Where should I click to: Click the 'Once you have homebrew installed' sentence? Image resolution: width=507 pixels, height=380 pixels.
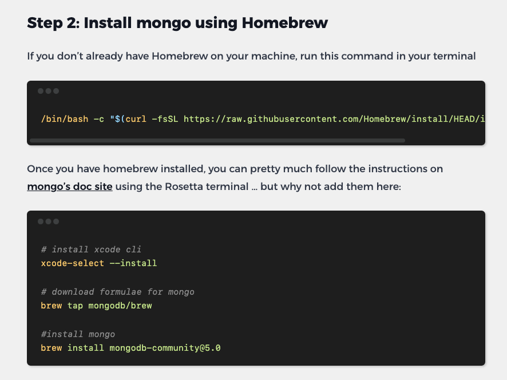pos(235,169)
